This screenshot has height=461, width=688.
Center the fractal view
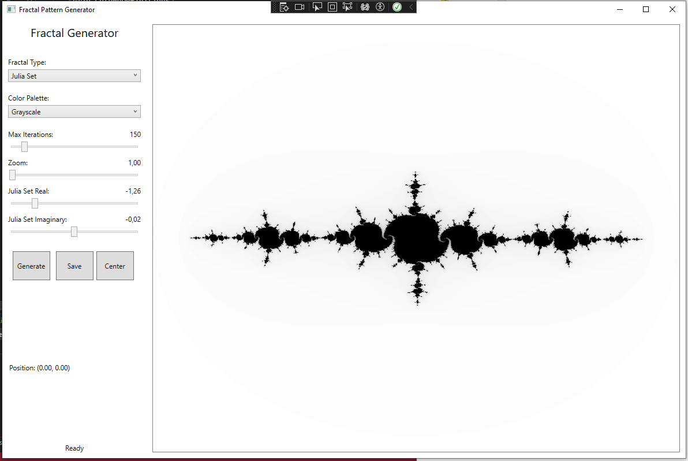(x=115, y=266)
